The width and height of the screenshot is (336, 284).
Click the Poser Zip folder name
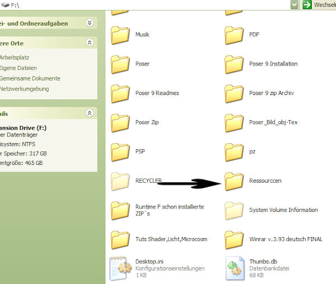click(x=147, y=122)
